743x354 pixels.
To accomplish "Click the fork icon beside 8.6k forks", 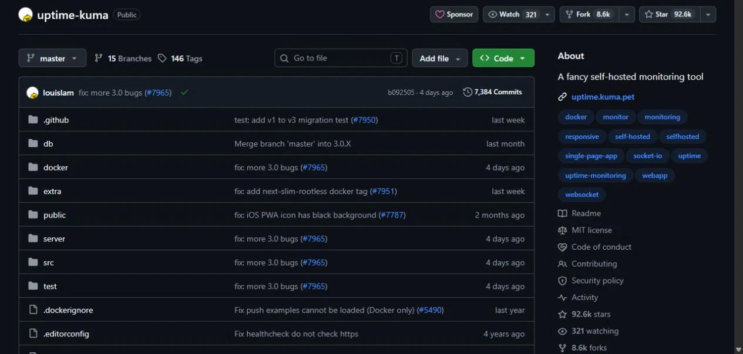I will click(x=562, y=348).
